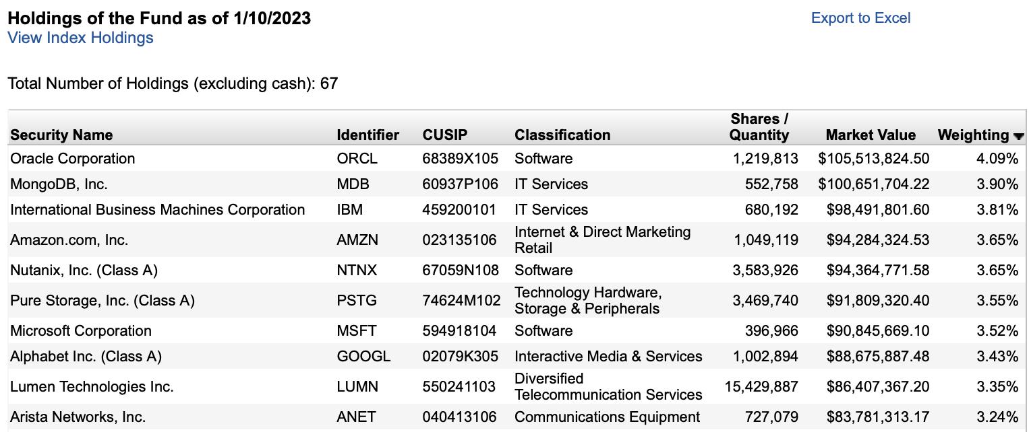Click the Weighting column header text
This screenshot has height=432, width=1029.
tap(973, 135)
